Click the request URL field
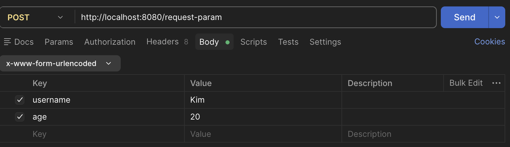Viewport: 510px width, 147px height. pyautogui.click(x=255, y=17)
